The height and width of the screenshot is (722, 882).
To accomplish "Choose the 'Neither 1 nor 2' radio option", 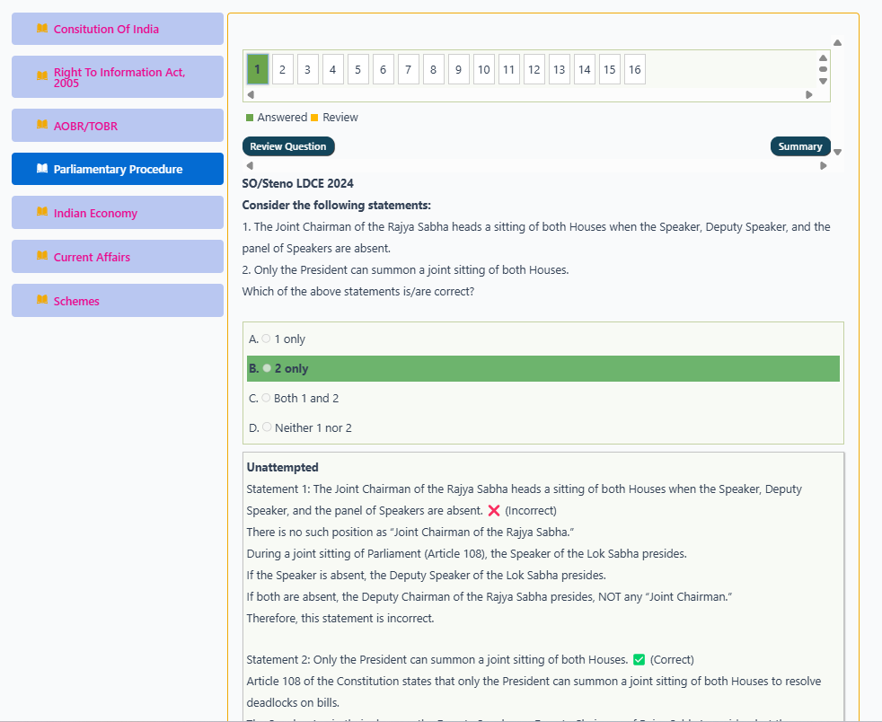I will [267, 427].
